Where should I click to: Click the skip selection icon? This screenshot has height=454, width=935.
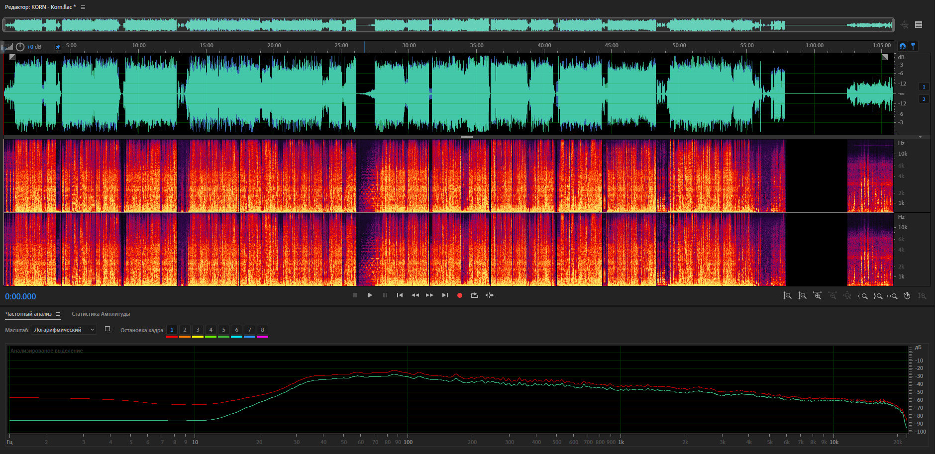pos(490,295)
